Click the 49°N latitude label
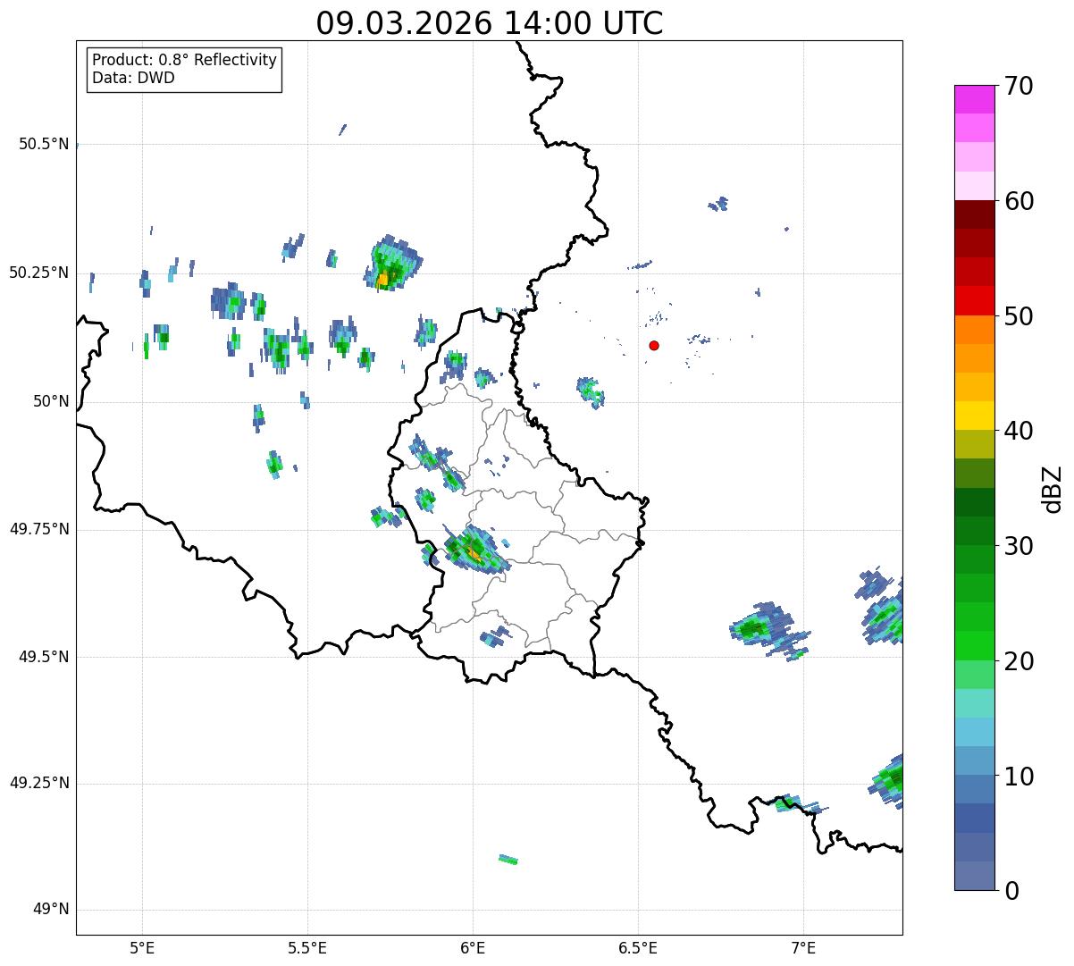Image resolution: width=1074 pixels, height=966 pixels. tap(51, 910)
